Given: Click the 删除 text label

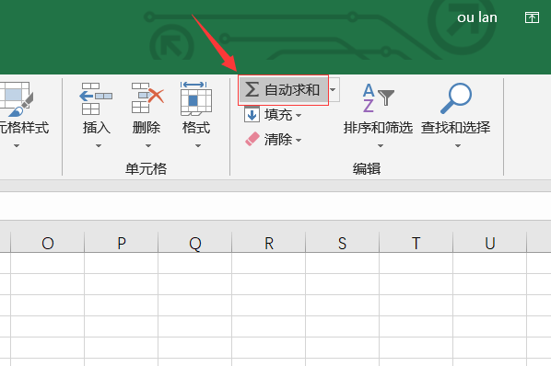Looking at the screenshot, I should point(147,127).
